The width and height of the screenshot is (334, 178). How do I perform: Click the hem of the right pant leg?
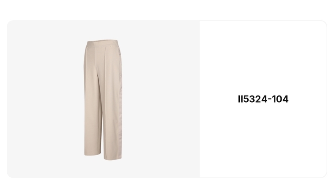click(x=113, y=159)
